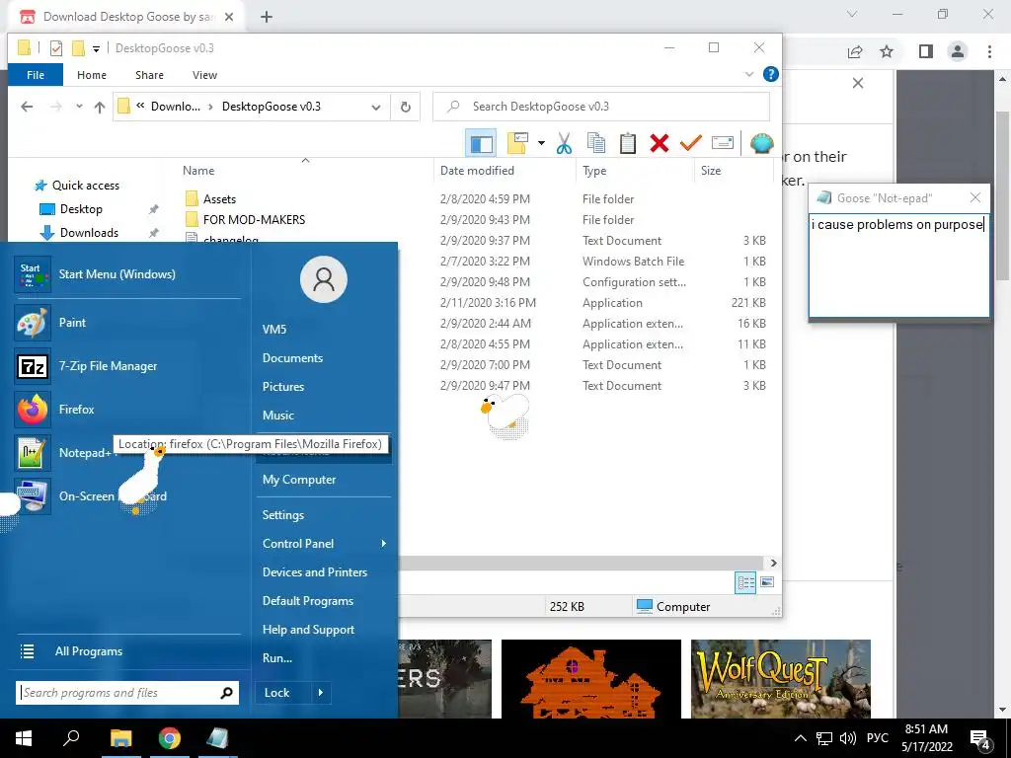The height and width of the screenshot is (758, 1011).
Task: Click the Cut scissors icon
Action: click(x=564, y=143)
